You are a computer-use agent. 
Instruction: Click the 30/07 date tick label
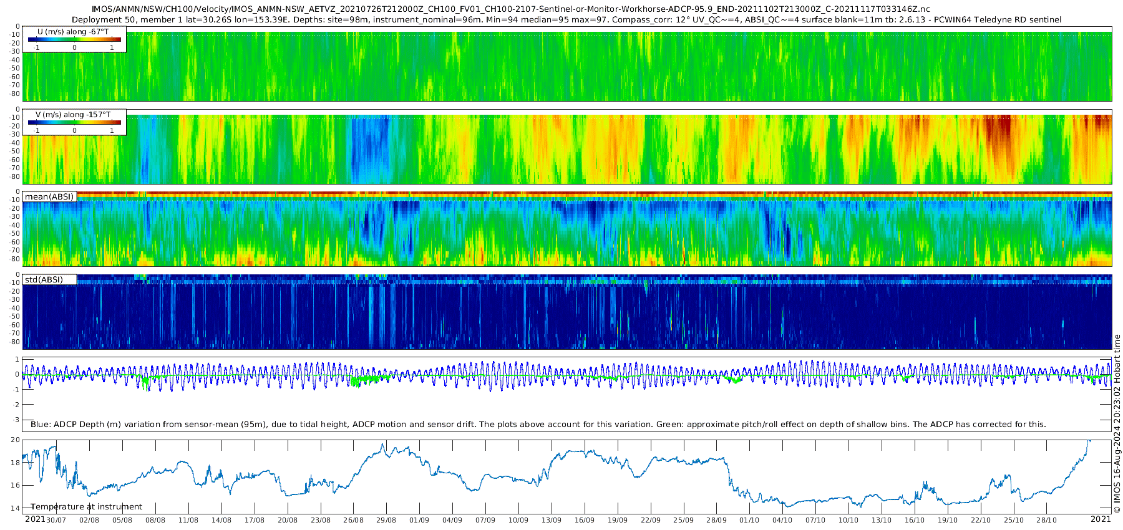click(x=56, y=520)
